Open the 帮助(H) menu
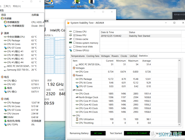This screenshot has width=185, height=140. pyautogui.click(x=17, y=6)
